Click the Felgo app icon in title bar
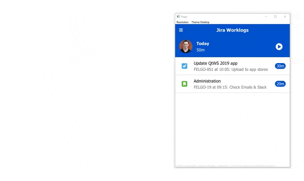Screen dimensions: 304x181 click(x=178, y=17)
